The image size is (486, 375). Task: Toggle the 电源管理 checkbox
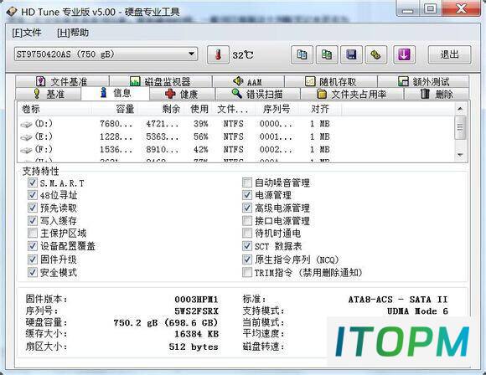click(247, 195)
